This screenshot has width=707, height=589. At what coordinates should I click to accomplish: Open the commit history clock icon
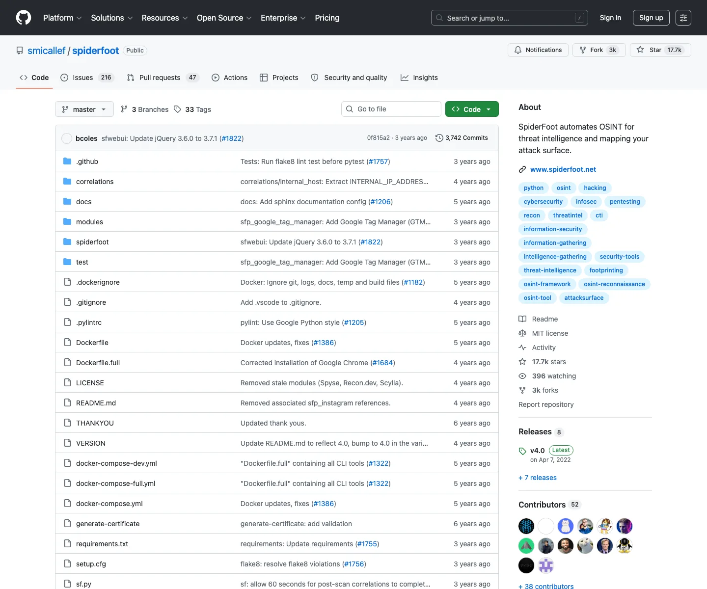[x=439, y=138]
